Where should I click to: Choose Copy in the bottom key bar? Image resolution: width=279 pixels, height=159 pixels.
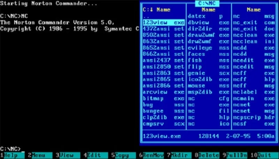coord(122,156)
